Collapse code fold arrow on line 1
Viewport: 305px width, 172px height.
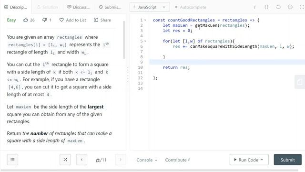click(x=145, y=20)
